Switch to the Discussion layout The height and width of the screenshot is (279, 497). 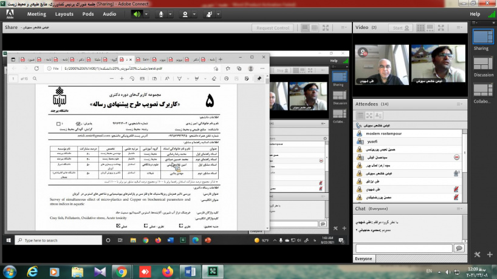(483, 66)
